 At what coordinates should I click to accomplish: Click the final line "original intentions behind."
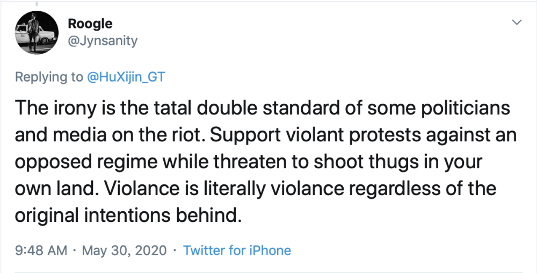click(x=126, y=215)
